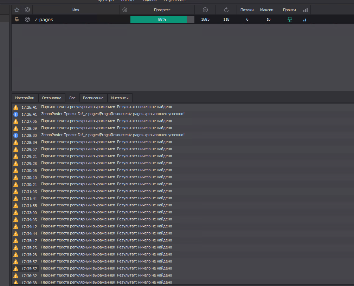Image resolution: width=354 pixels, height=286 pixels.
Task: Open the Инстансы tab
Action: pos(120,98)
